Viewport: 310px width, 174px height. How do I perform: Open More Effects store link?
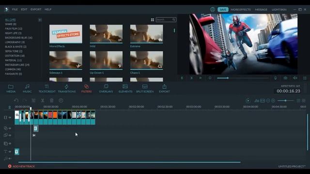click(241, 10)
